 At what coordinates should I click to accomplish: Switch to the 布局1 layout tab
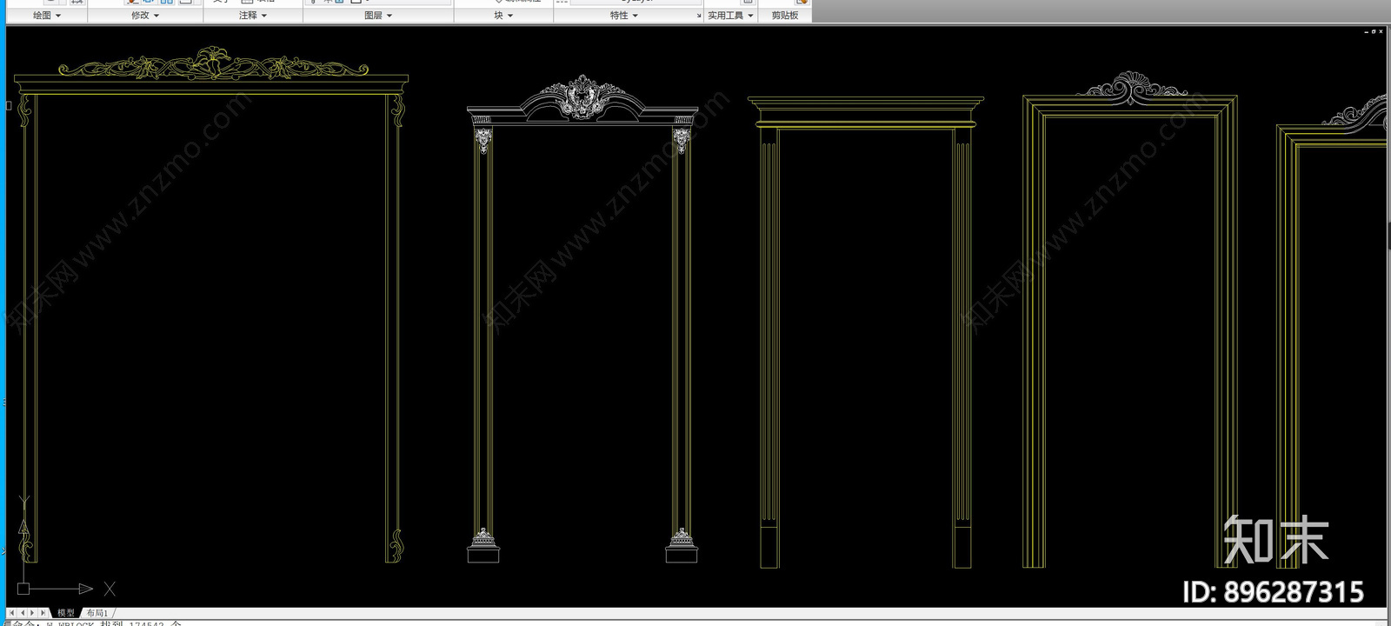[97, 613]
